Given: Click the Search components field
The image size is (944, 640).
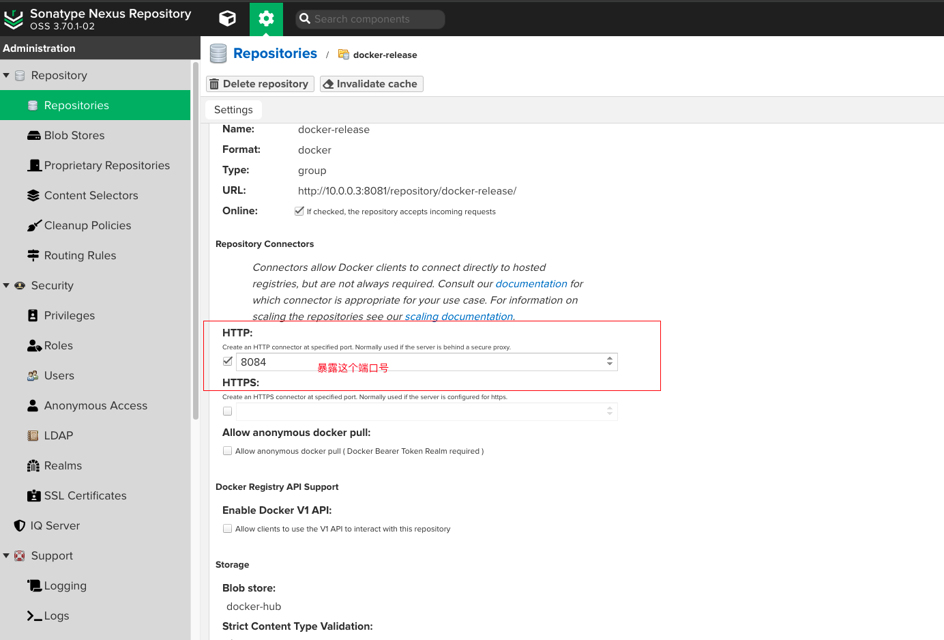Looking at the screenshot, I should (370, 19).
